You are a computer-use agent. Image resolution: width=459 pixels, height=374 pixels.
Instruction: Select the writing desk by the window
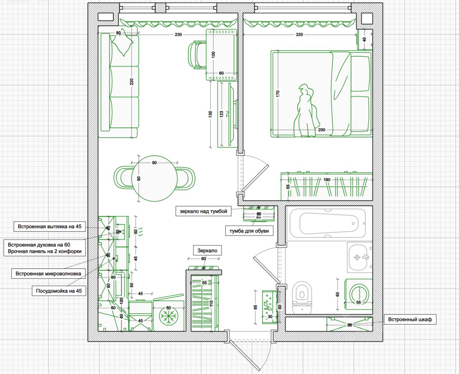click(221, 55)
